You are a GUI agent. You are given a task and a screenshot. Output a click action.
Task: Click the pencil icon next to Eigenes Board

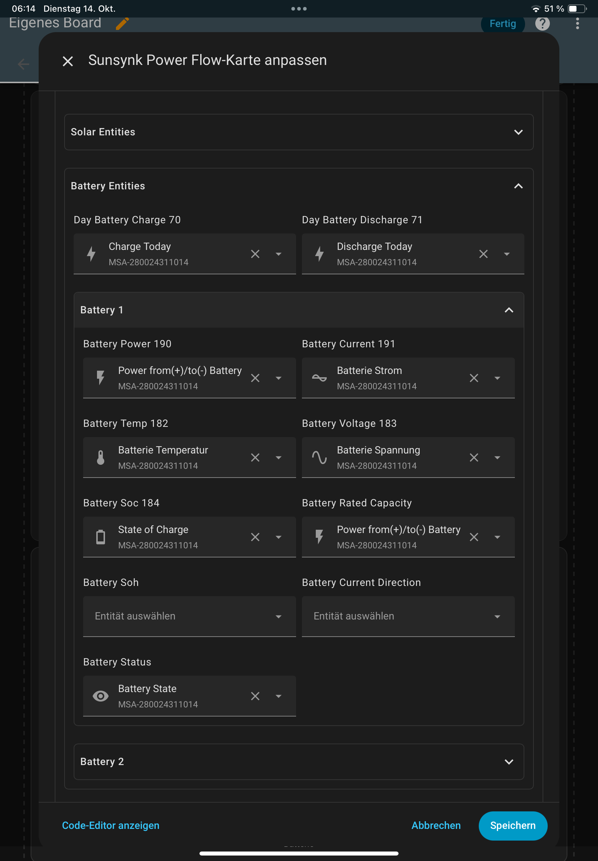tap(122, 24)
